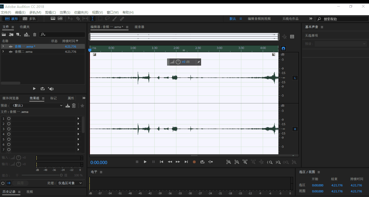The width and height of the screenshot is (369, 197).
Task: Toggle auto-play in Files panel
Action: tap(51, 88)
